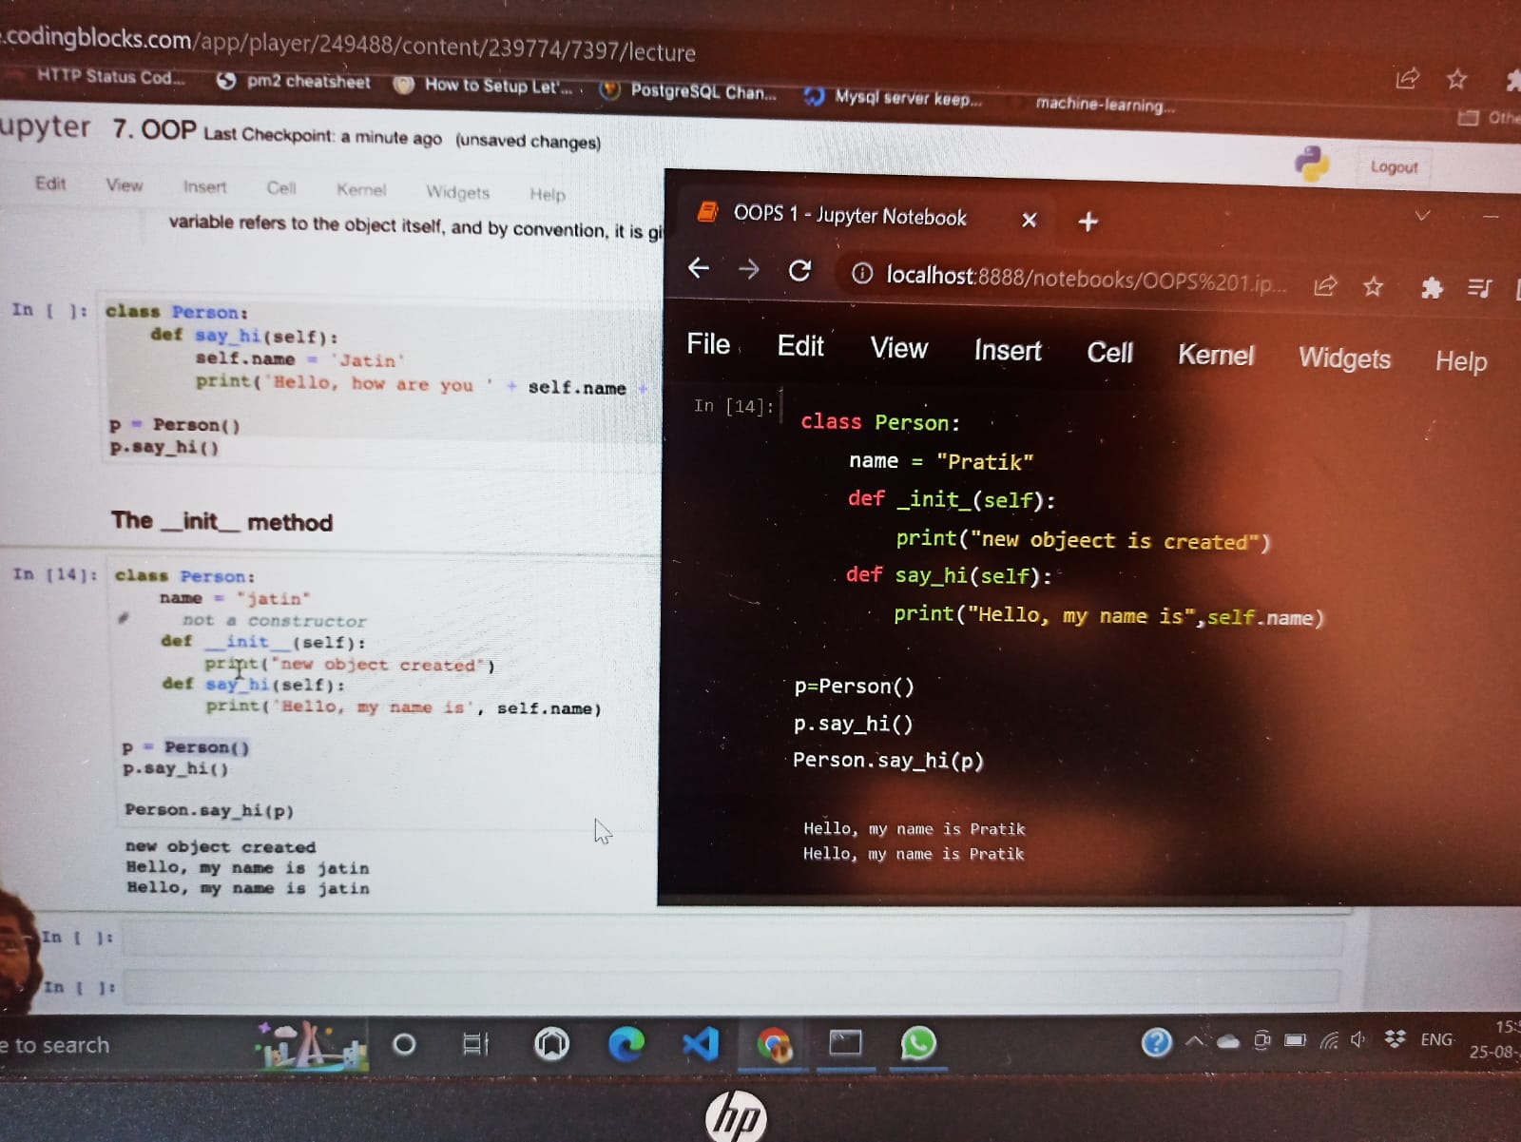Click the share icon beside localhost address
This screenshot has width=1521, height=1142.
pos(1325,285)
